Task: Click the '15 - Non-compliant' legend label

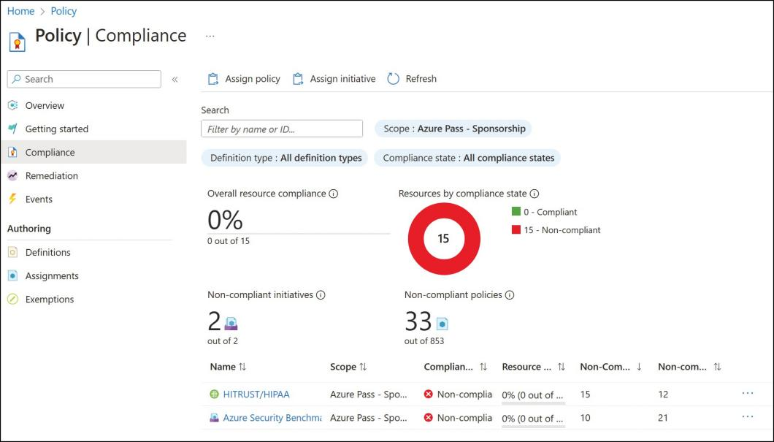Action: pyautogui.click(x=562, y=230)
